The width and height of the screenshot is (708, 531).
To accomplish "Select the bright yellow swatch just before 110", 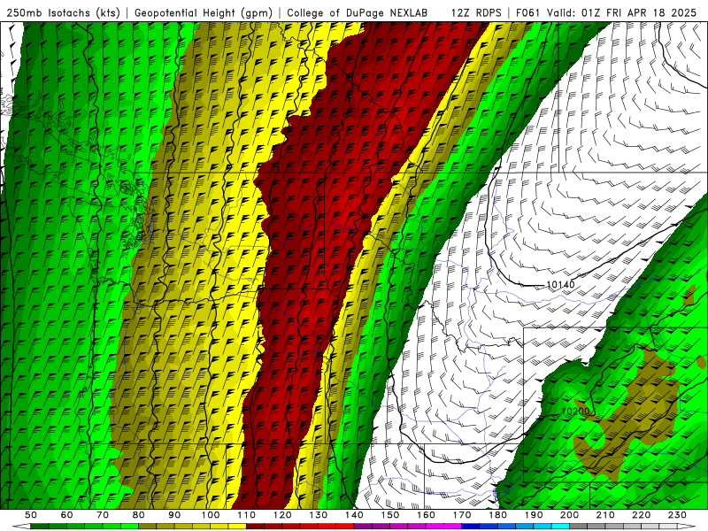I will click(237, 527).
